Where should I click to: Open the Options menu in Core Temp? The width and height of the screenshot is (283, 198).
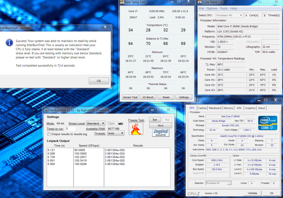tap(212, 9)
